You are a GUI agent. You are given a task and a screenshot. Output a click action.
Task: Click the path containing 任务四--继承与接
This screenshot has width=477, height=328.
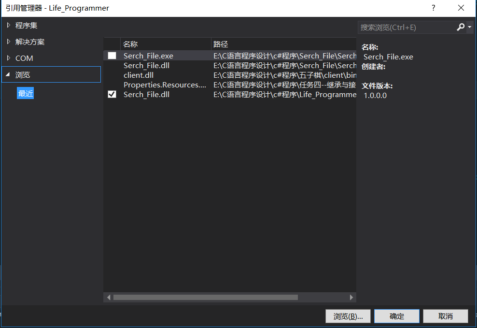(x=285, y=85)
